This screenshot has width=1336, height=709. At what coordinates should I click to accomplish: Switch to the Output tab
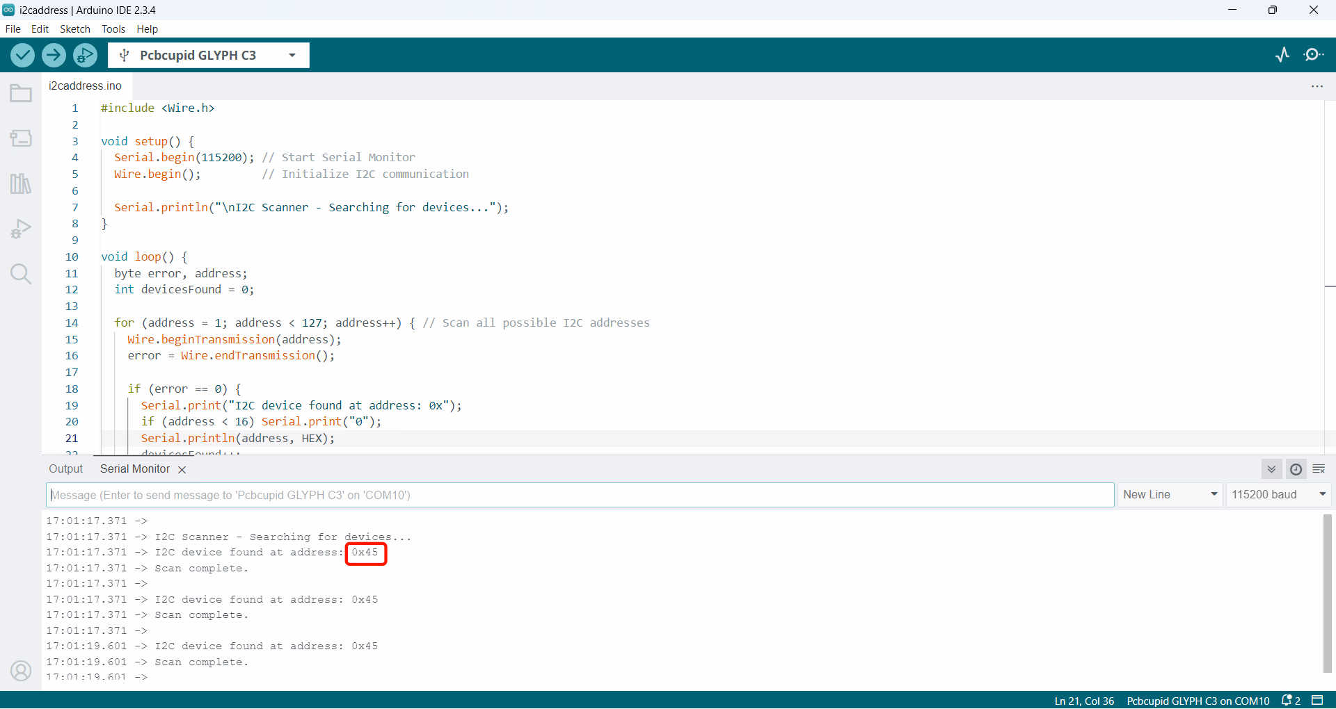pos(65,468)
